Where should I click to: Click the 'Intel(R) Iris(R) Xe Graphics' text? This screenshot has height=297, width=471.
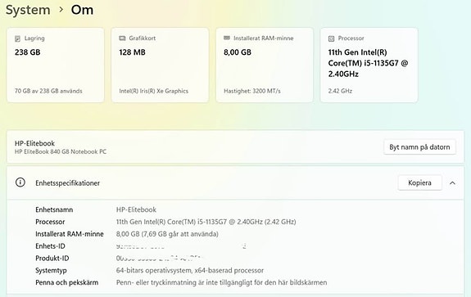153,91
